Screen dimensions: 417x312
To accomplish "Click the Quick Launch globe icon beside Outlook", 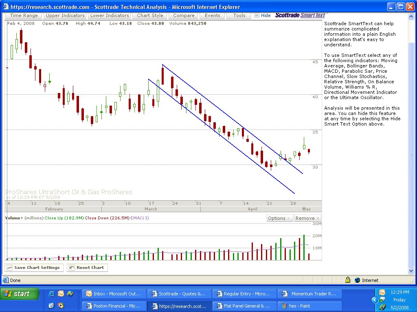I will 70,293.
